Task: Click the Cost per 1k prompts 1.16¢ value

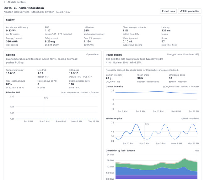Action: [x=87, y=41]
